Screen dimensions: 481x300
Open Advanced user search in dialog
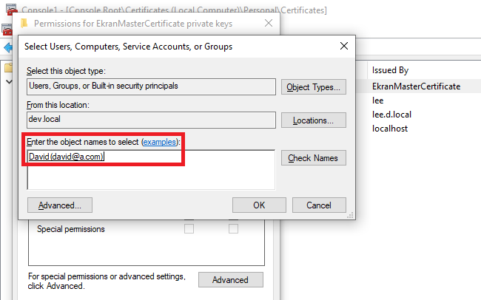(x=60, y=205)
